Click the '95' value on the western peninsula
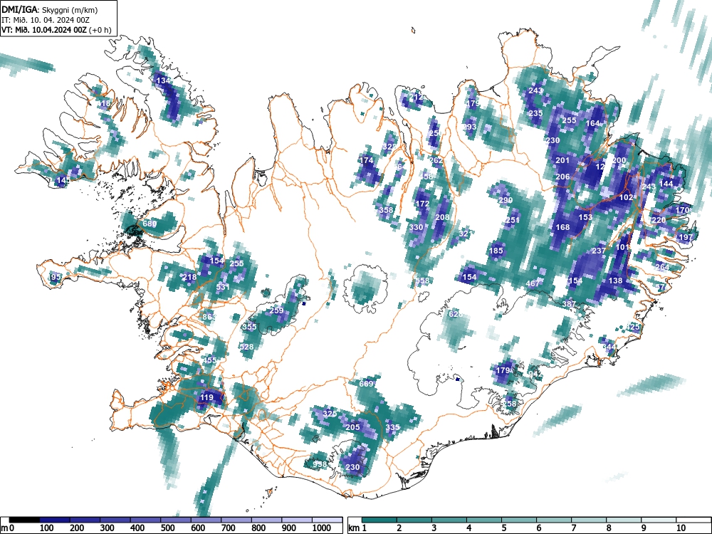 point(56,277)
